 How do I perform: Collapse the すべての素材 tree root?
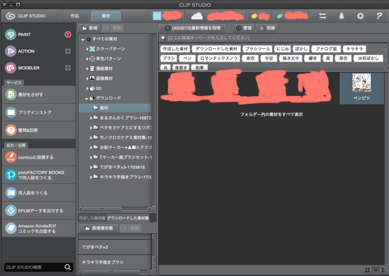pos(83,39)
